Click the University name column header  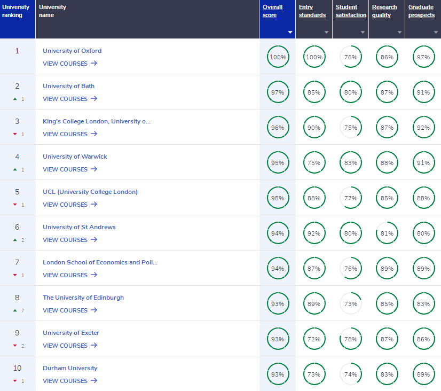[x=147, y=19]
